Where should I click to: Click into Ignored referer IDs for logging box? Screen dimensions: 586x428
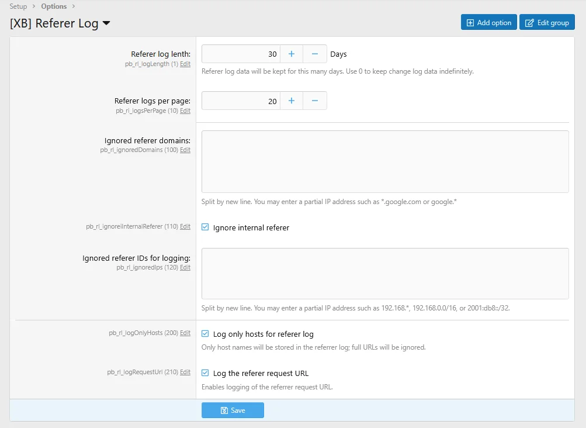pyautogui.click(x=384, y=274)
